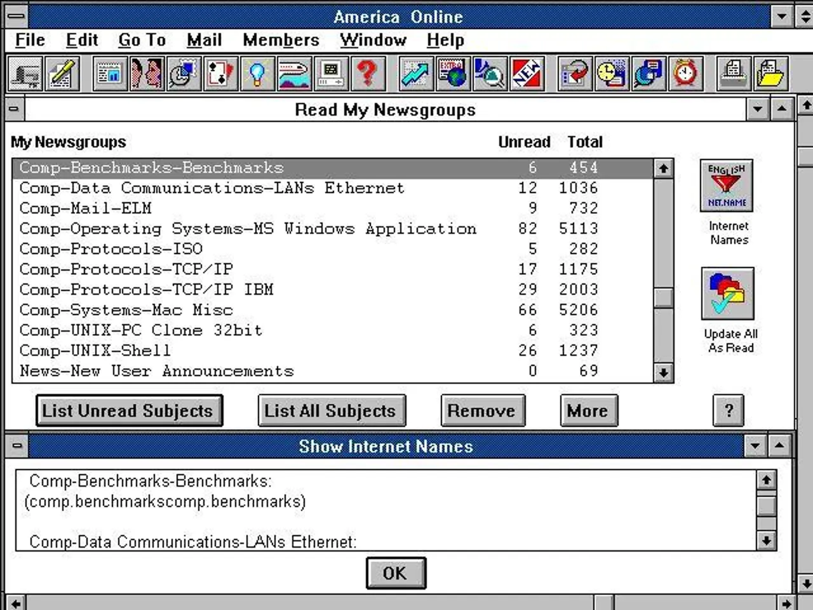Image resolution: width=813 pixels, height=610 pixels.
Task: Select News-New User Announcements row
Action: click(x=332, y=371)
